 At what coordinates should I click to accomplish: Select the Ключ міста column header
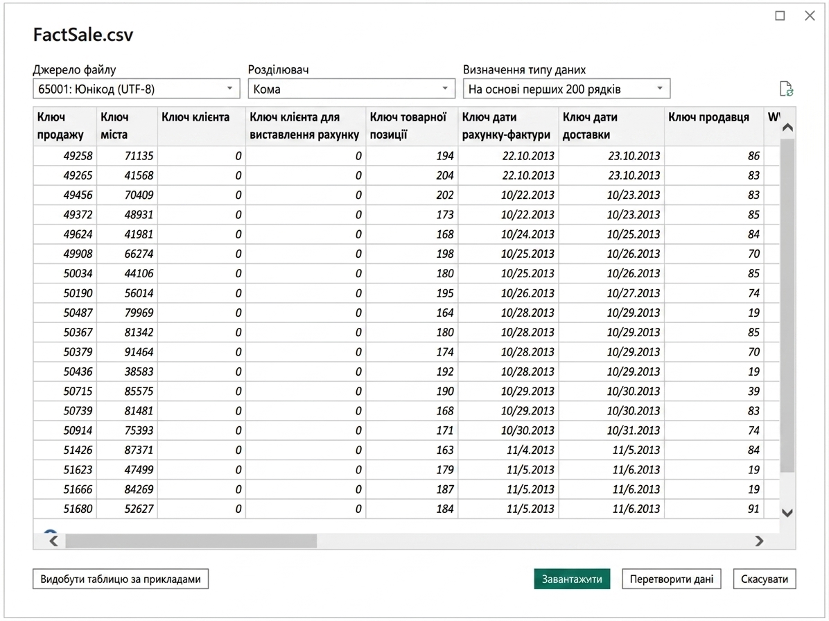pos(127,125)
